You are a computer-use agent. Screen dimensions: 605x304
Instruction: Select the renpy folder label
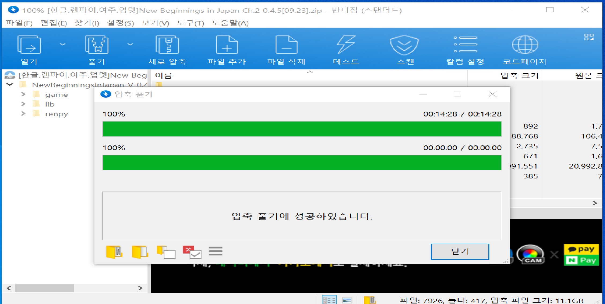pyautogui.click(x=56, y=114)
